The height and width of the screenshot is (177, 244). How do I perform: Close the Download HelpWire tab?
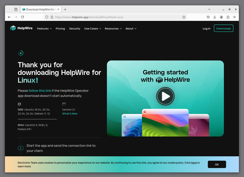pos(58,9)
